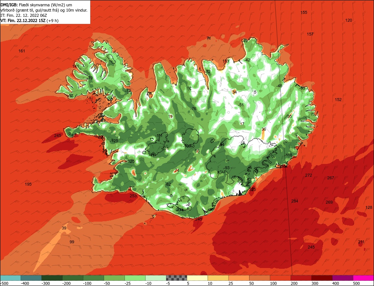This screenshot has width=374, height=286.
Task: Click the value 272 in the dark red area
Action: [x=309, y=175]
